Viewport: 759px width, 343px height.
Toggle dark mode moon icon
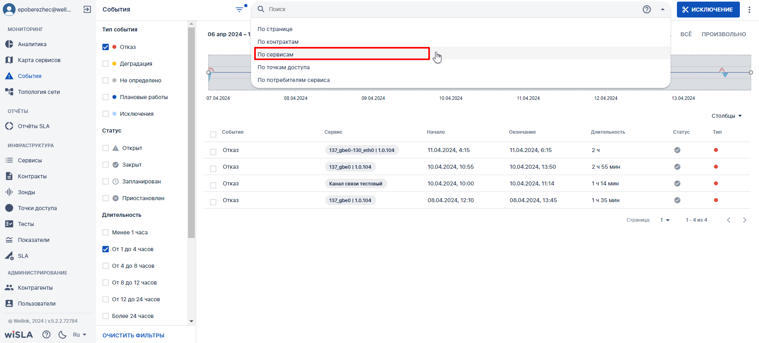(63, 335)
